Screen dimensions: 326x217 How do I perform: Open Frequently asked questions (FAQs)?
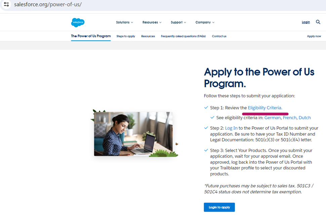[x=183, y=36]
